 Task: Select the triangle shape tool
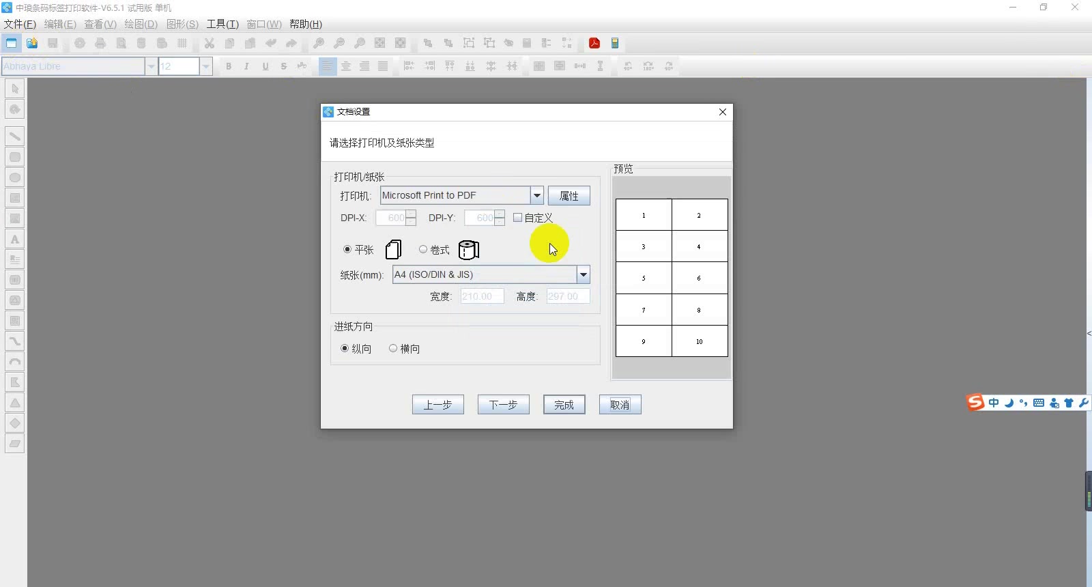click(15, 403)
